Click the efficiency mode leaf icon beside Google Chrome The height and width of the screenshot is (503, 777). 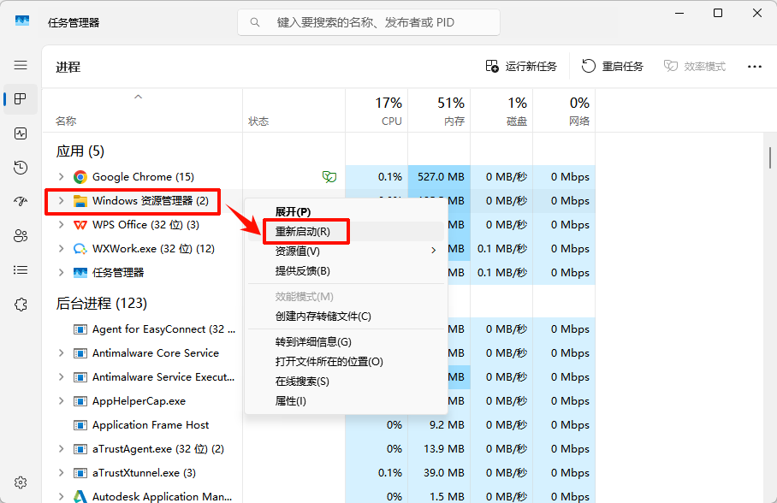point(329,176)
